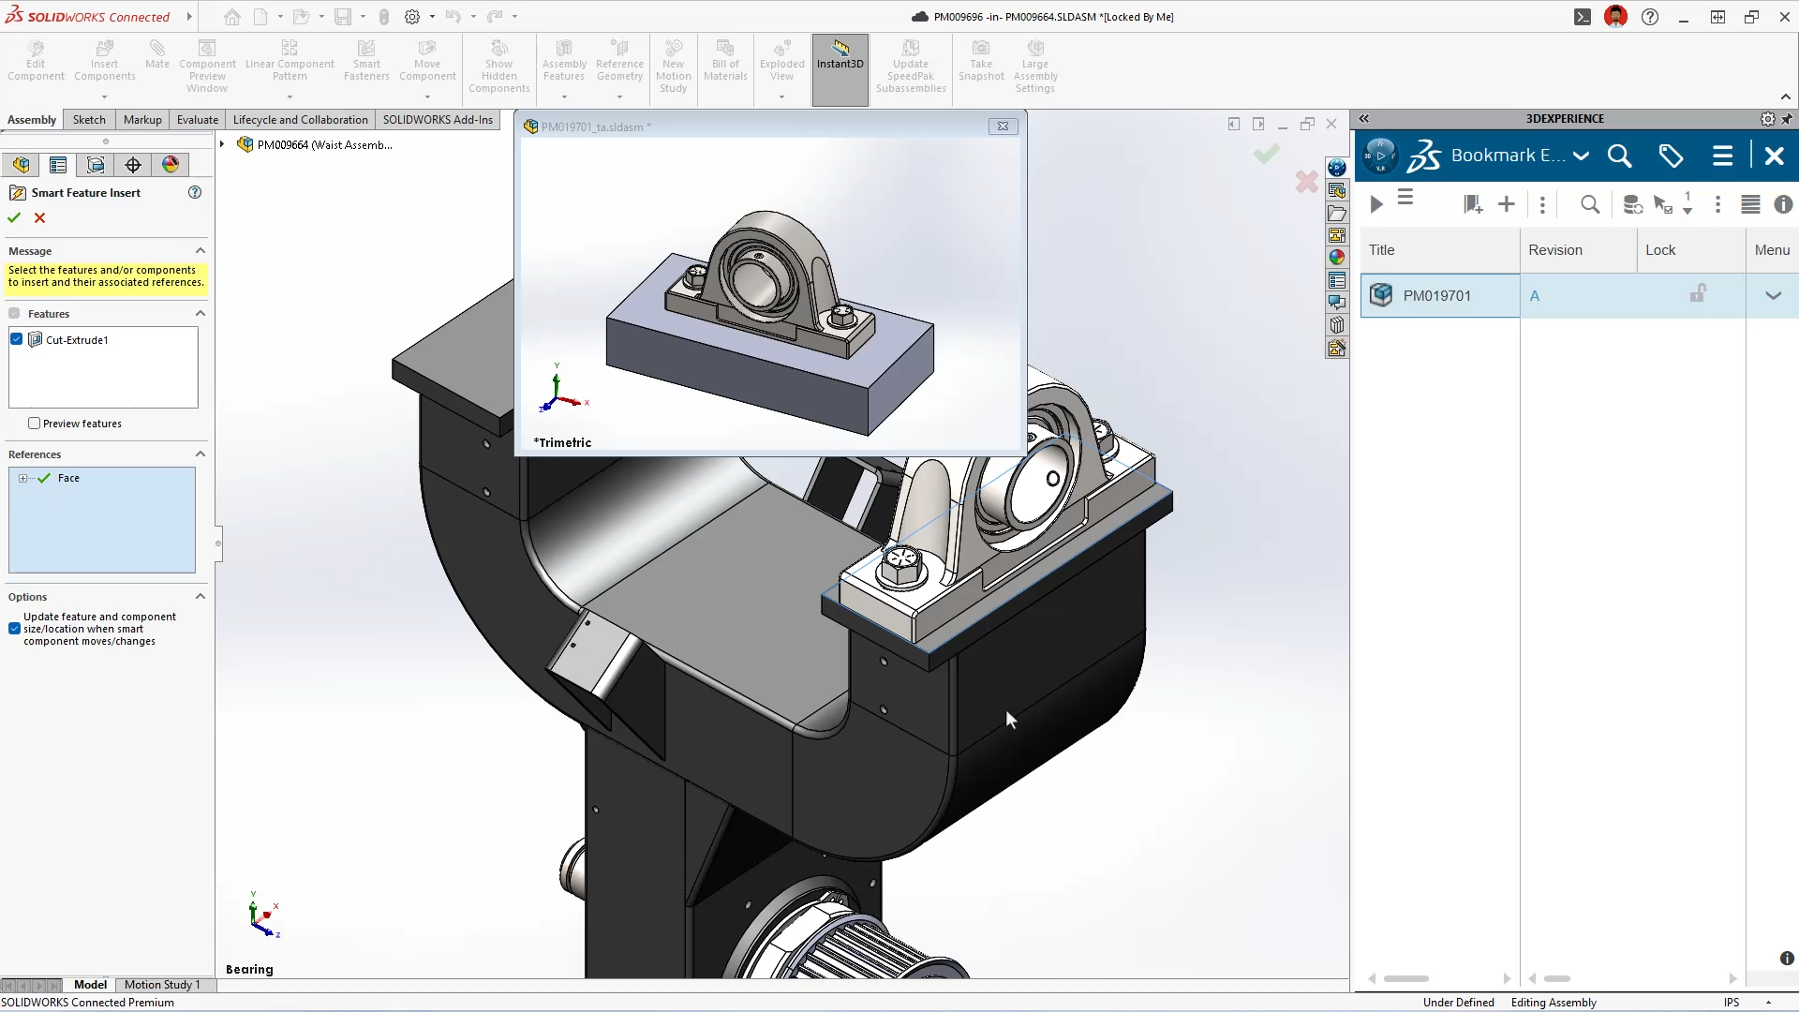Click the information icon in bookmark toolbar
Image resolution: width=1799 pixels, height=1012 pixels.
click(1783, 204)
